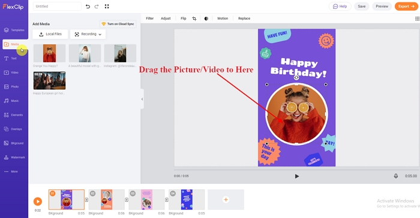
Task: Select Happy European girl video thumbnail
Action: (x=50, y=80)
